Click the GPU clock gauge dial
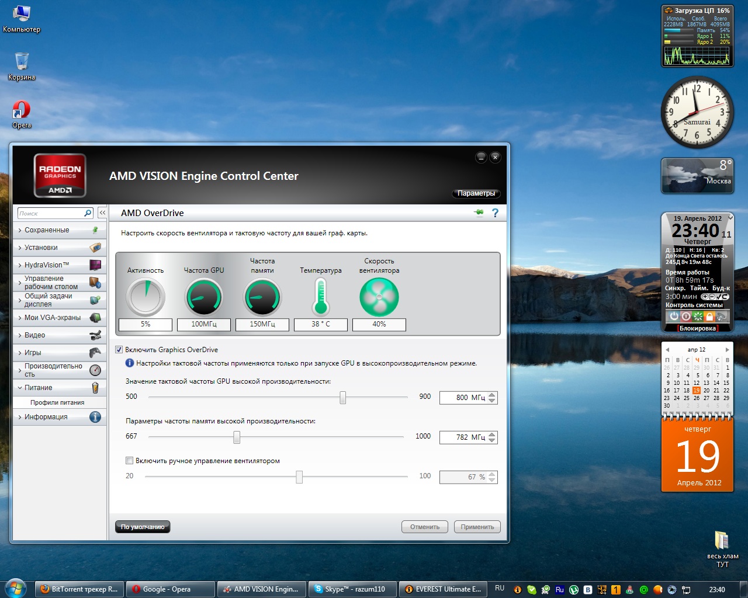Viewport: 748px width, 598px height. click(x=204, y=297)
